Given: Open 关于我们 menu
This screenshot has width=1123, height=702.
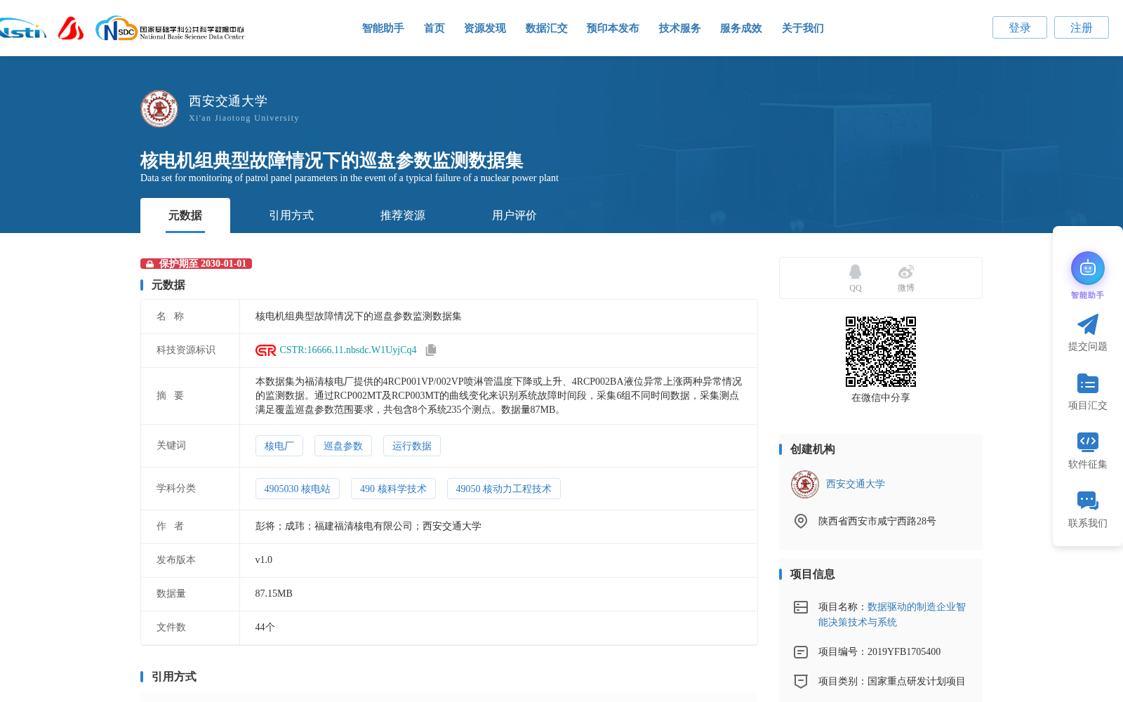Looking at the screenshot, I should [x=803, y=28].
